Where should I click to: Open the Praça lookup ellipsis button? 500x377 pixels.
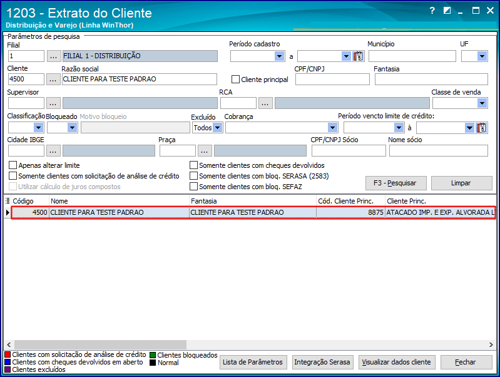tap(205, 151)
